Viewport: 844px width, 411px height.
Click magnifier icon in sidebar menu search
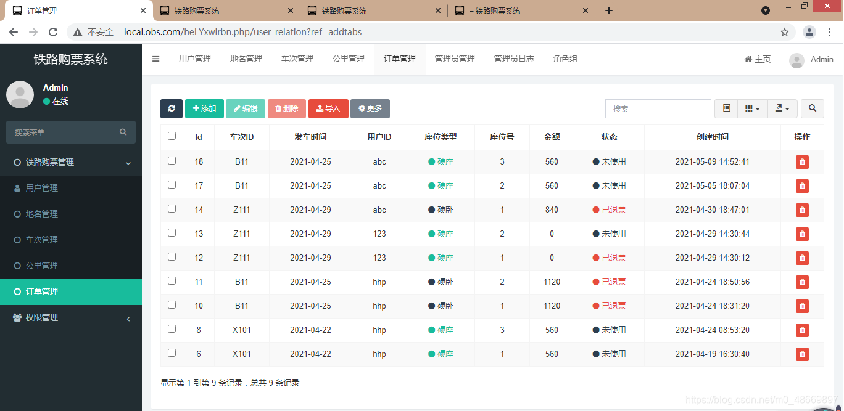[123, 132]
